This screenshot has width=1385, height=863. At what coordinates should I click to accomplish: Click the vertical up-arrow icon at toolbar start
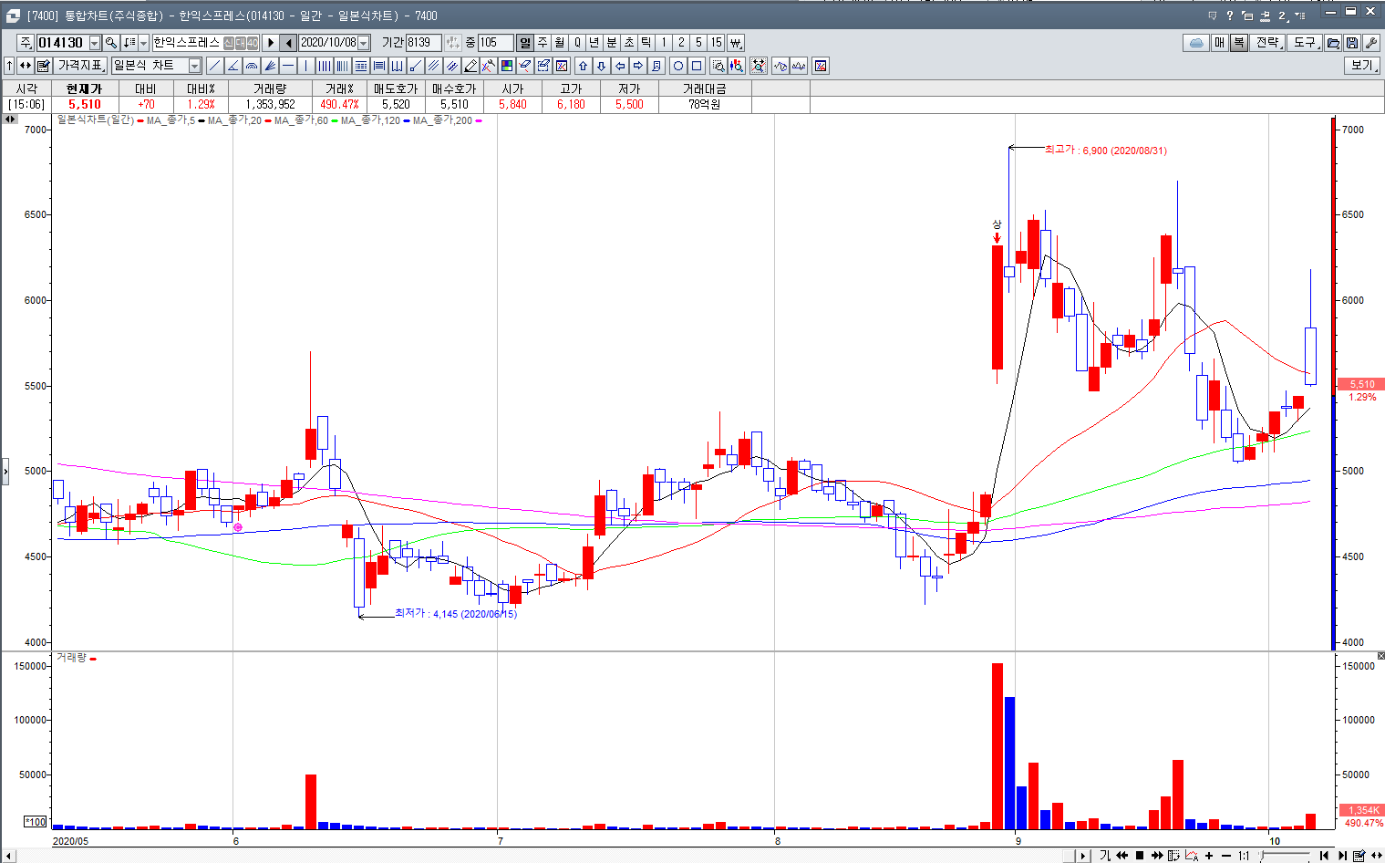9,66
